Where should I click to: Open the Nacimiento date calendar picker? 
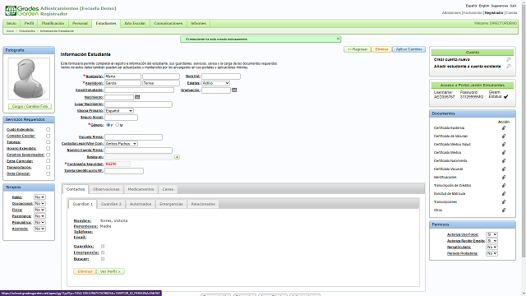tap(137, 97)
